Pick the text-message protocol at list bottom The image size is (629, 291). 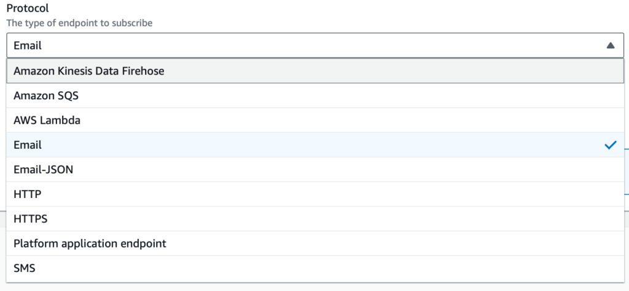[25, 268]
